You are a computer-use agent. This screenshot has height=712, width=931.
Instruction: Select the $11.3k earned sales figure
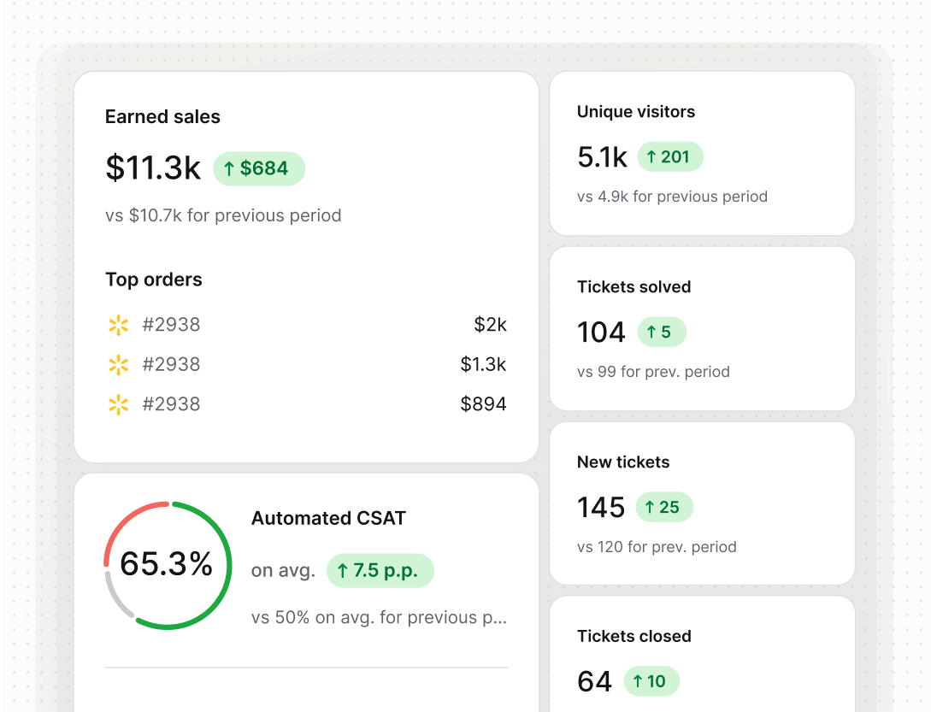click(x=153, y=168)
